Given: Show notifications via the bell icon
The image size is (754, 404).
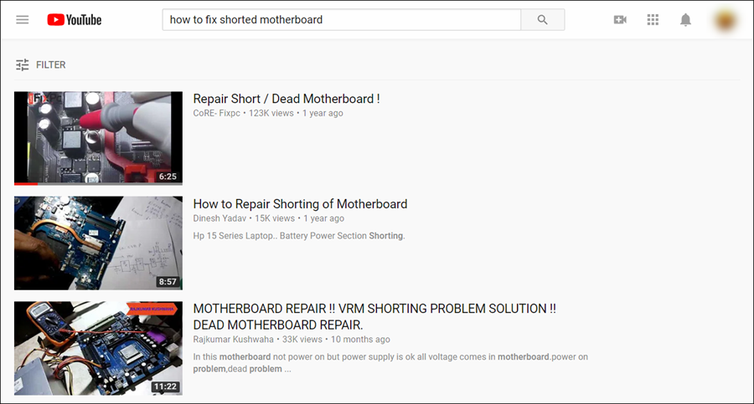Looking at the screenshot, I should (x=685, y=20).
